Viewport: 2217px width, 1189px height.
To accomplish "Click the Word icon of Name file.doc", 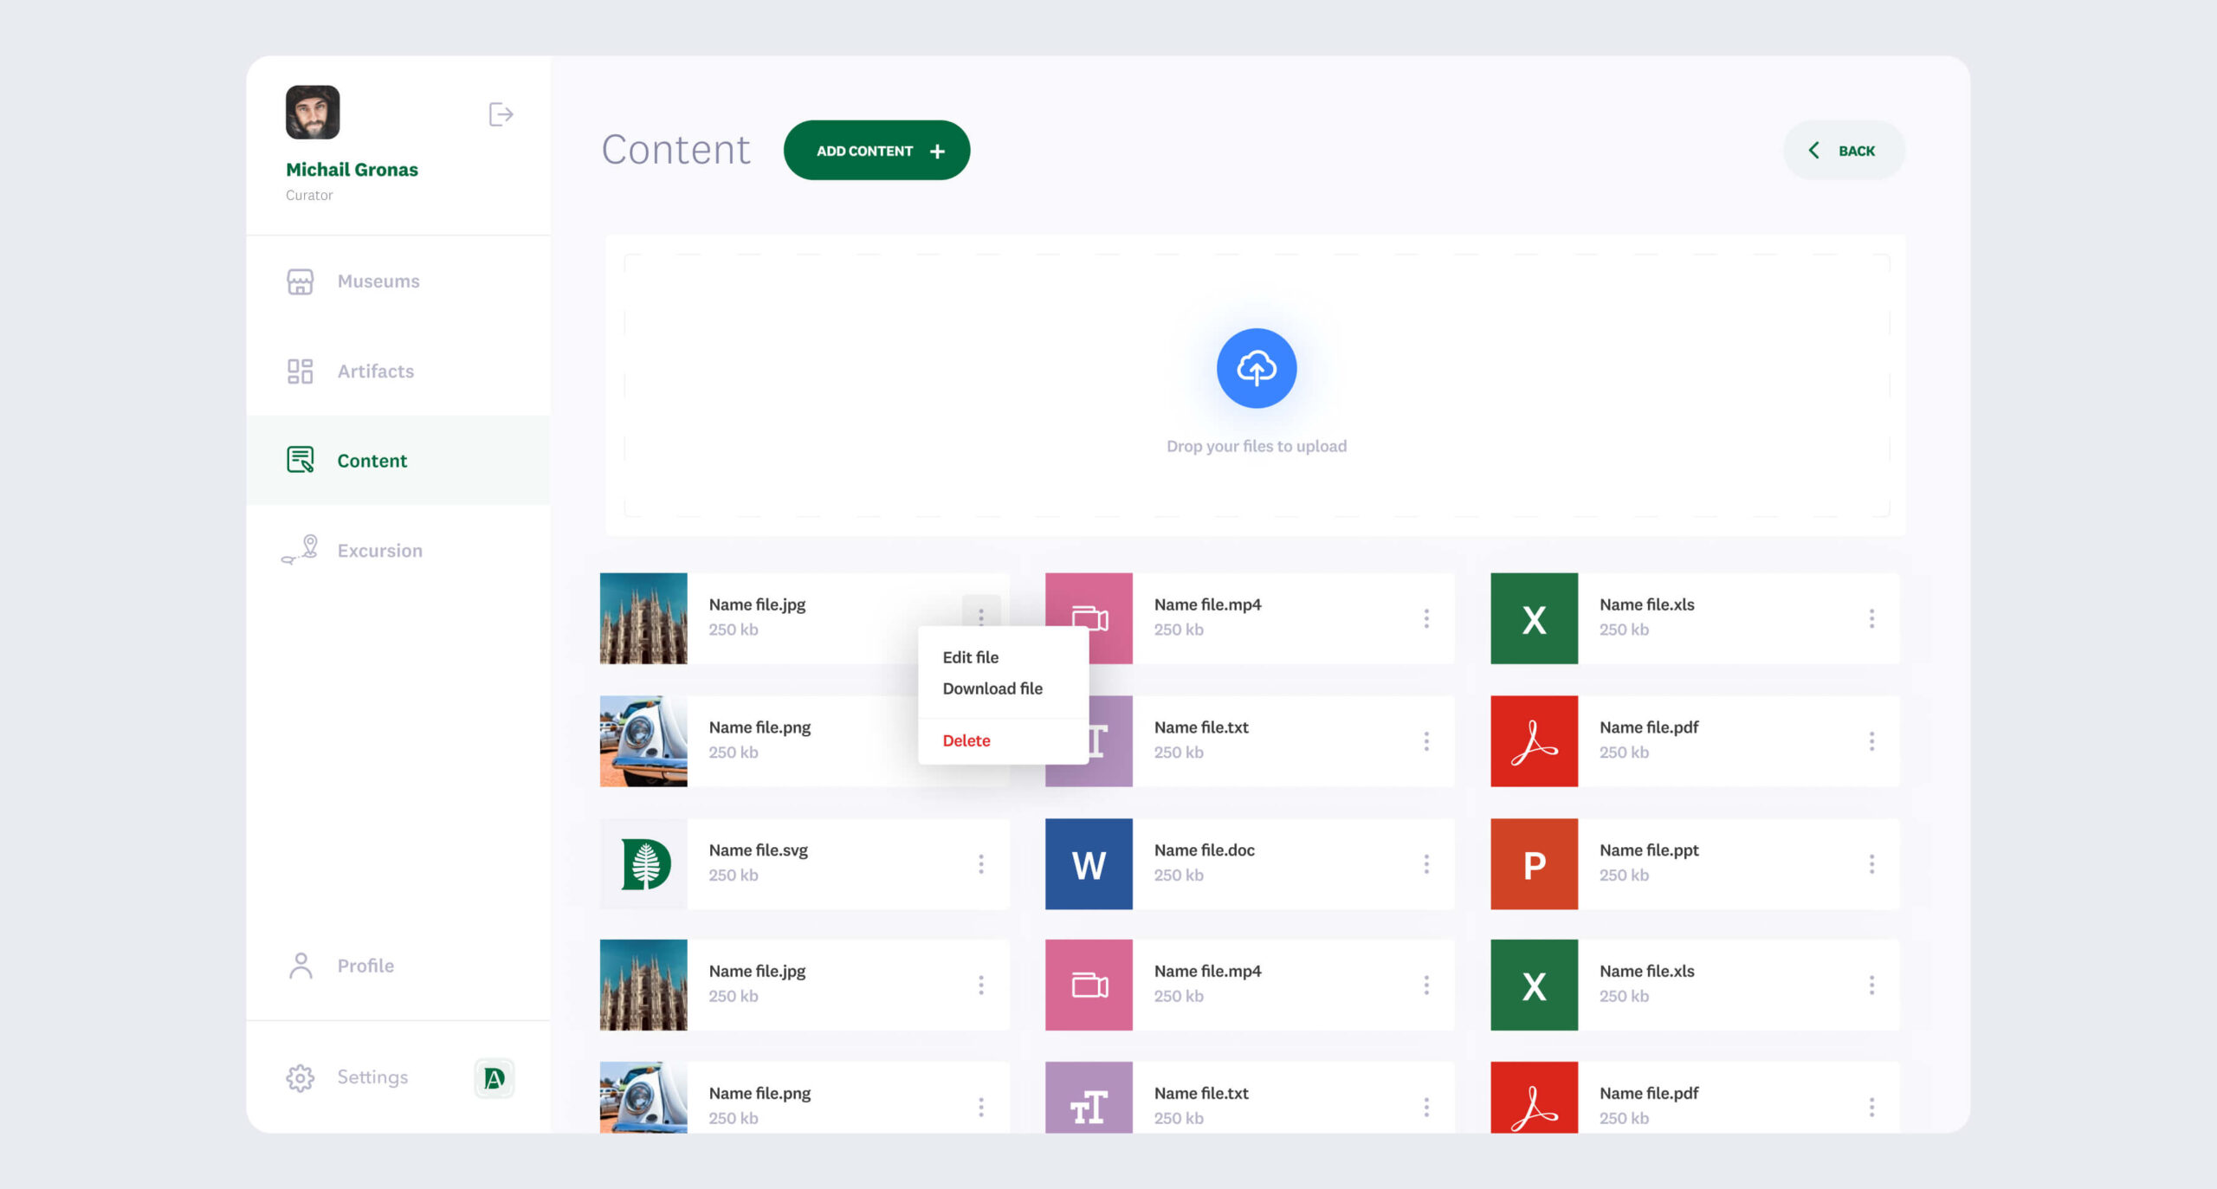I will 1089,864.
